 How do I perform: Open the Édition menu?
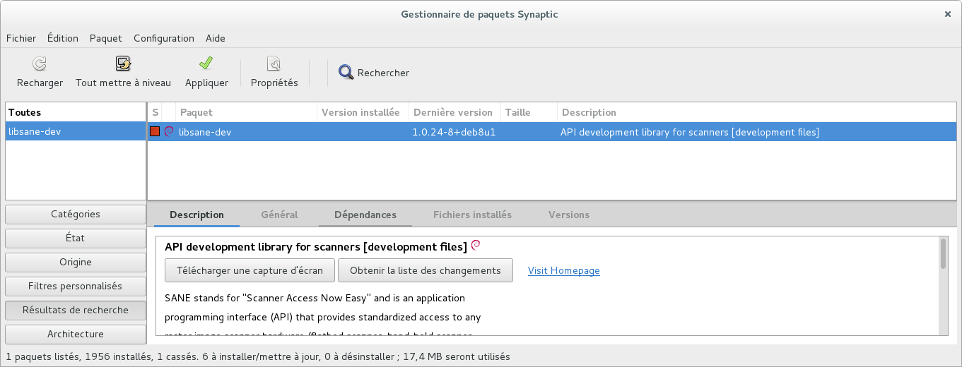(63, 38)
